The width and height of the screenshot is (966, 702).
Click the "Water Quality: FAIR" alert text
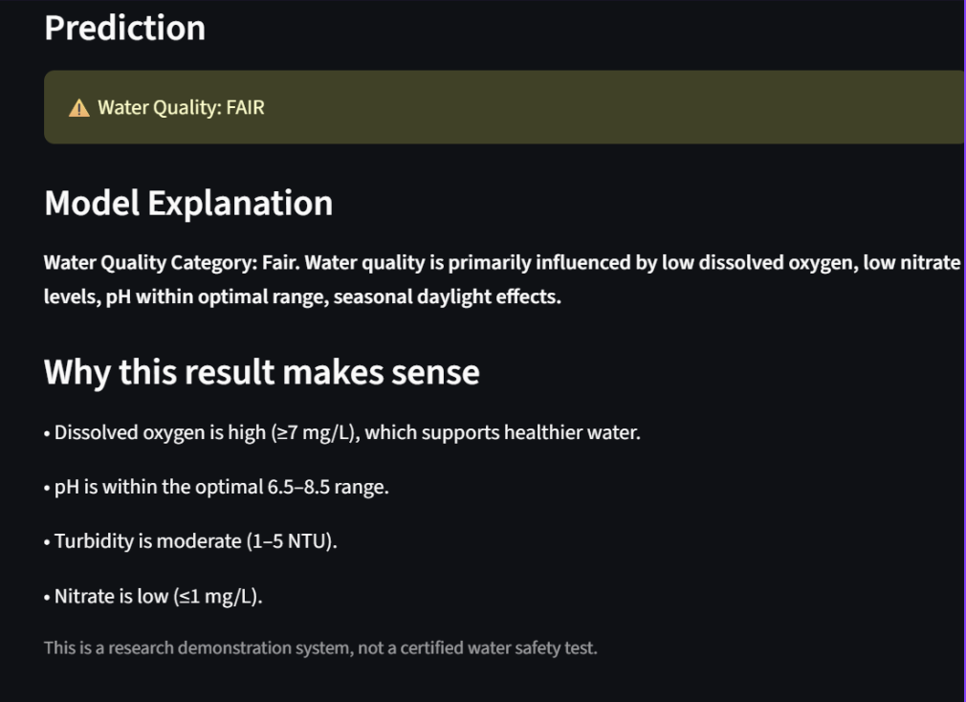[181, 107]
